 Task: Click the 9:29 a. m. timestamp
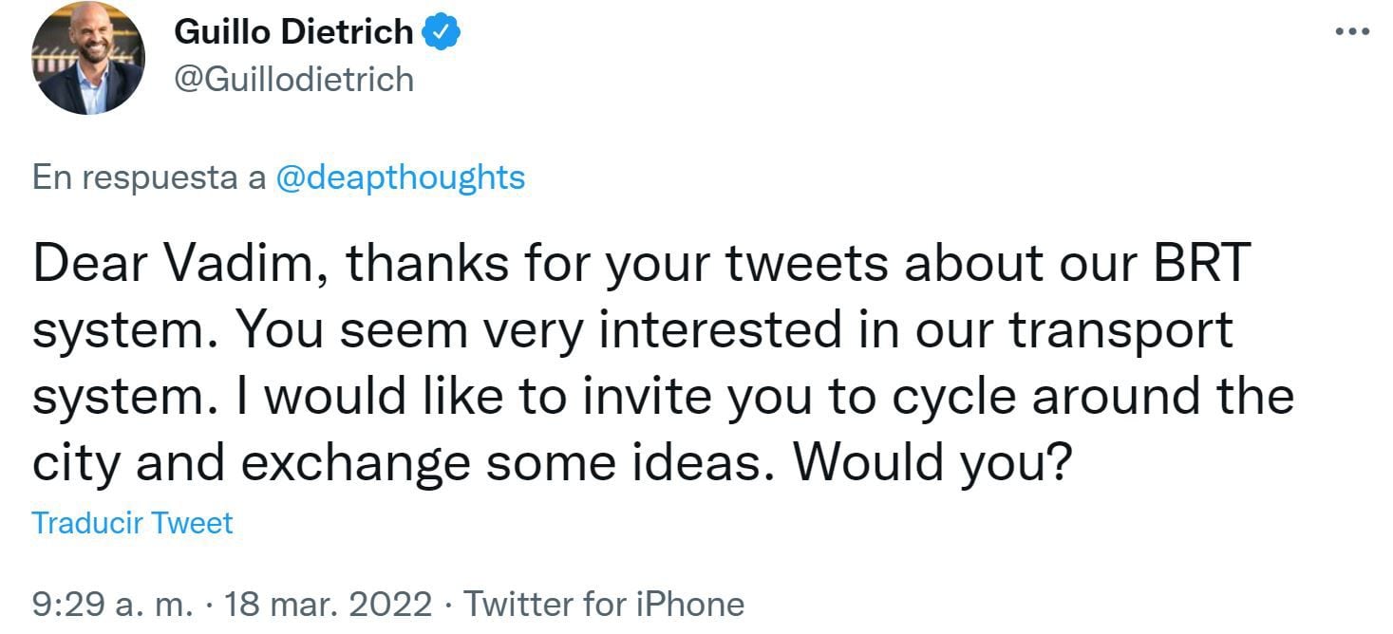coord(114,604)
